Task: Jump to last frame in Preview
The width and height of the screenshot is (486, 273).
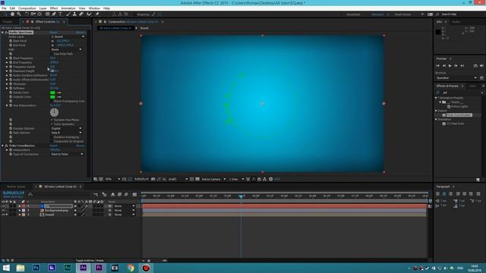Action: coord(462,66)
